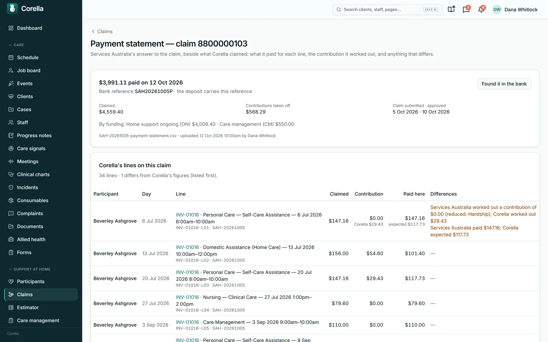The width and height of the screenshot is (548, 342).
Task: Click the $568.29 contributions amount
Action: [256, 112]
